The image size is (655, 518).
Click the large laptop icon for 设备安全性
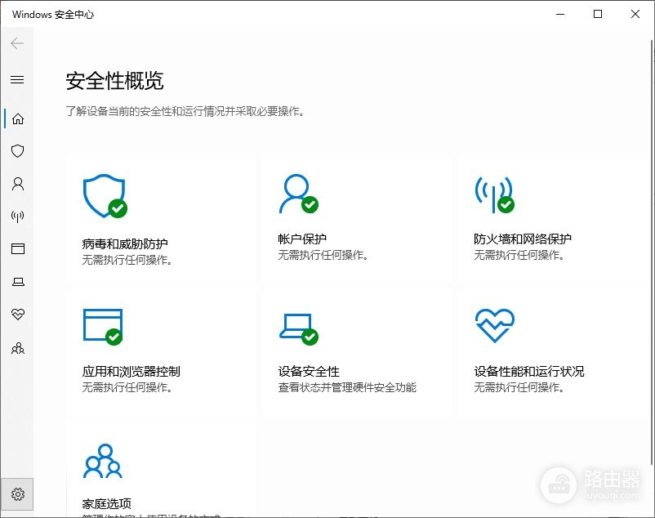tap(299, 329)
